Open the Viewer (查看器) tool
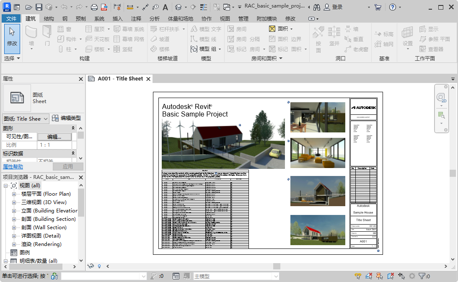Image resolution: width=458 pixels, height=282 pixels. tap(432, 49)
